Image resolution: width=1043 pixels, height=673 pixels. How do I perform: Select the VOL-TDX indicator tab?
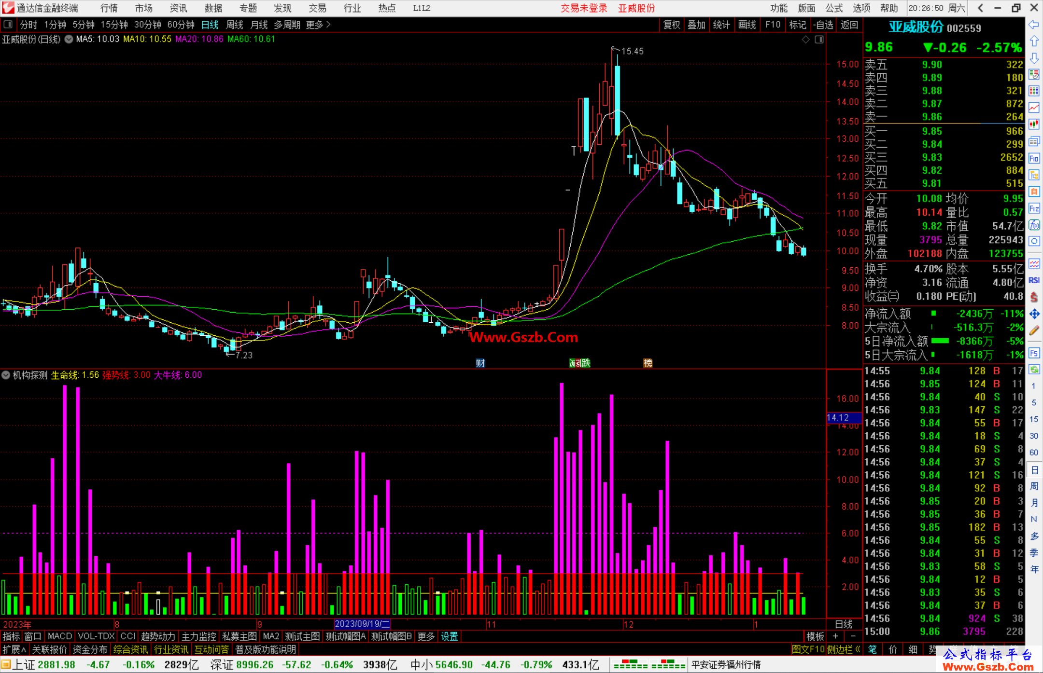pos(96,637)
